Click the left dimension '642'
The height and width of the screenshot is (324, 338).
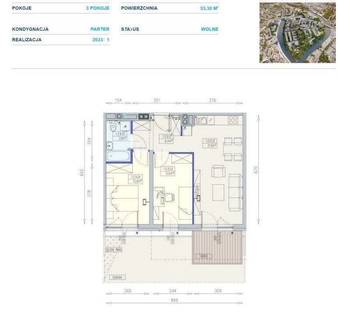coord(82,172)
